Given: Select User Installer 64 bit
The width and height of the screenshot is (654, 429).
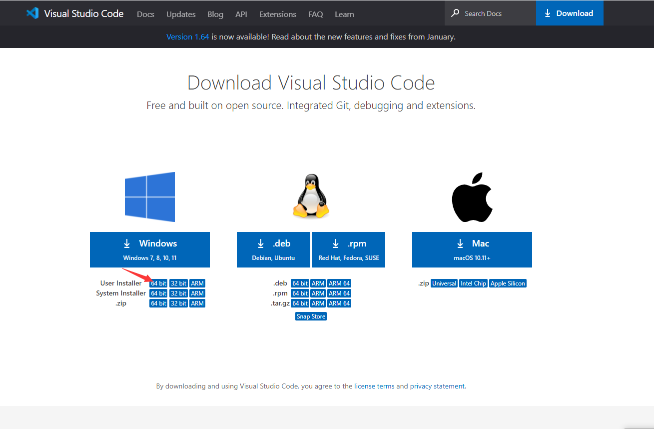Looking at the screenshot, I should [x=158, y=283].
